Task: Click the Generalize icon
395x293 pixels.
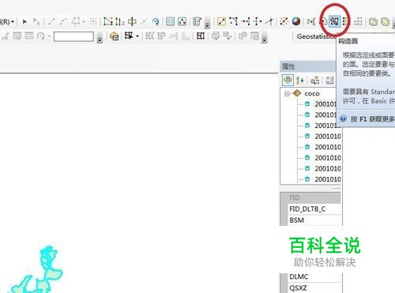Action: [x=373, y=21]
